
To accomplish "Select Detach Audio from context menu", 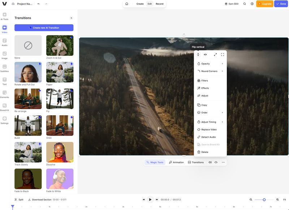I will 208,137.
